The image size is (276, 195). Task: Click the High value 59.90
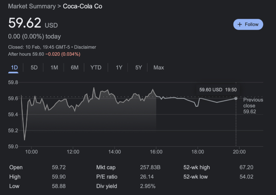click(x=59, y=177)
